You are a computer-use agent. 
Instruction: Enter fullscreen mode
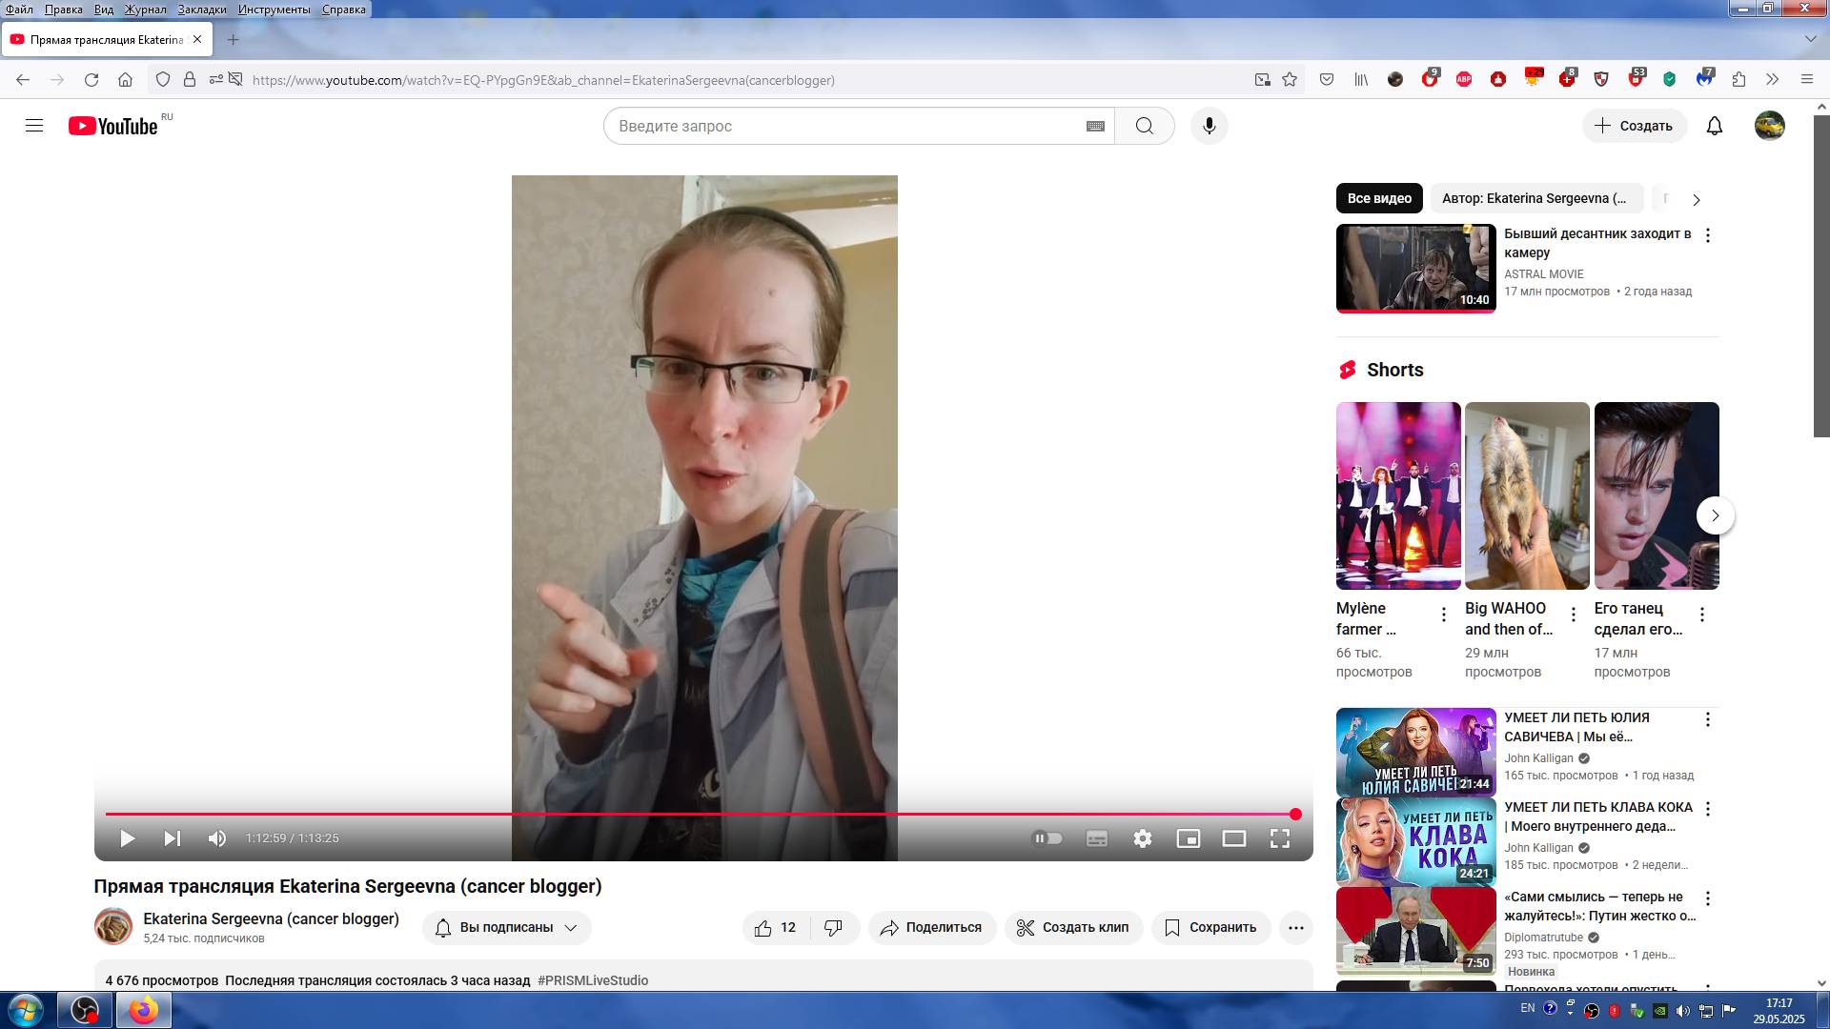(x=1279, y=838)
